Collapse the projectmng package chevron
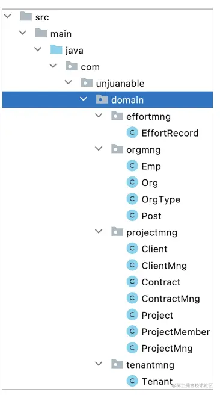 [x=99, y=231]
